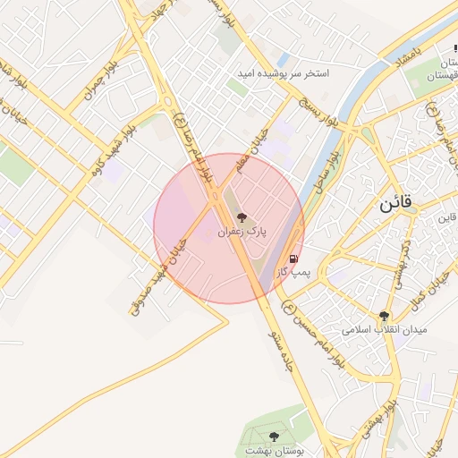Select the tree icon of بوستان بهشت
The image size is (458, 458).
[x=274, y=437]
